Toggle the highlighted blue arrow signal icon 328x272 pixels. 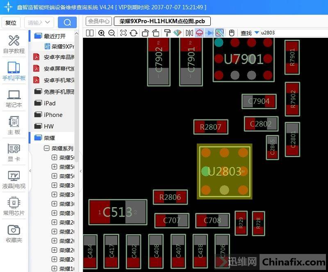[x=209, y=33]
